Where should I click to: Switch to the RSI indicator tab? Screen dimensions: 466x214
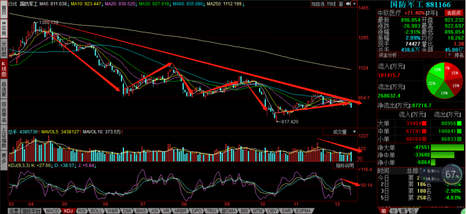point(81,211)
